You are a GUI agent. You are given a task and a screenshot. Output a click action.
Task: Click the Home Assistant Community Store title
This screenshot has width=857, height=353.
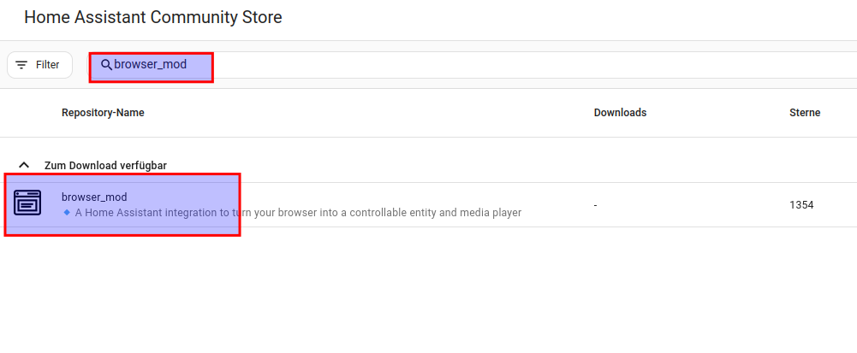(152, 17)
